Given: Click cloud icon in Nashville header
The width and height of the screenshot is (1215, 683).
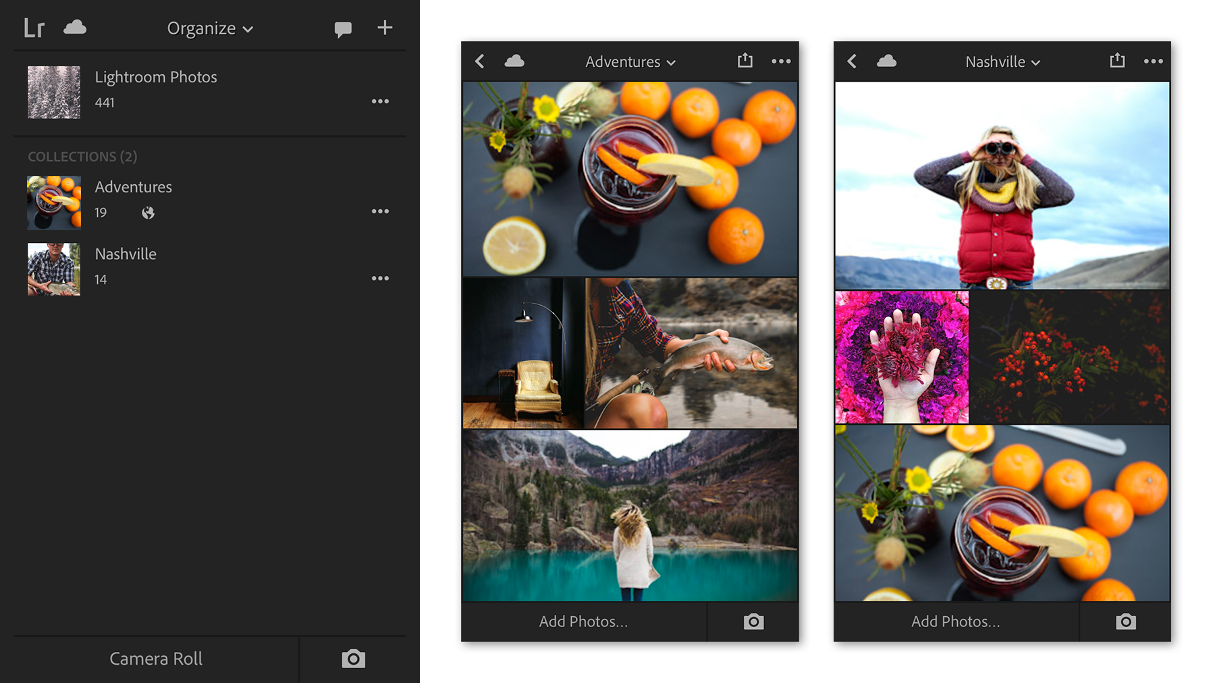Looking at the screenshot, I should [x=886, y=61].
